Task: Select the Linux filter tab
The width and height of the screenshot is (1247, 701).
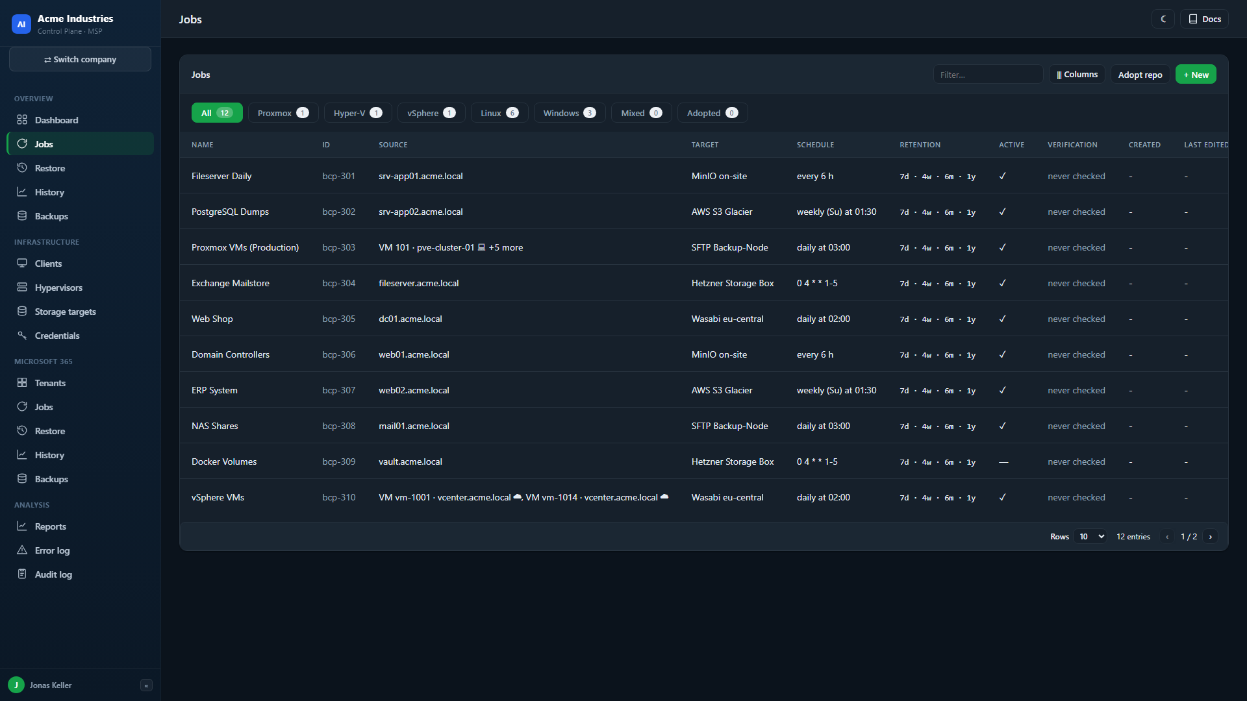Action: 499,113
